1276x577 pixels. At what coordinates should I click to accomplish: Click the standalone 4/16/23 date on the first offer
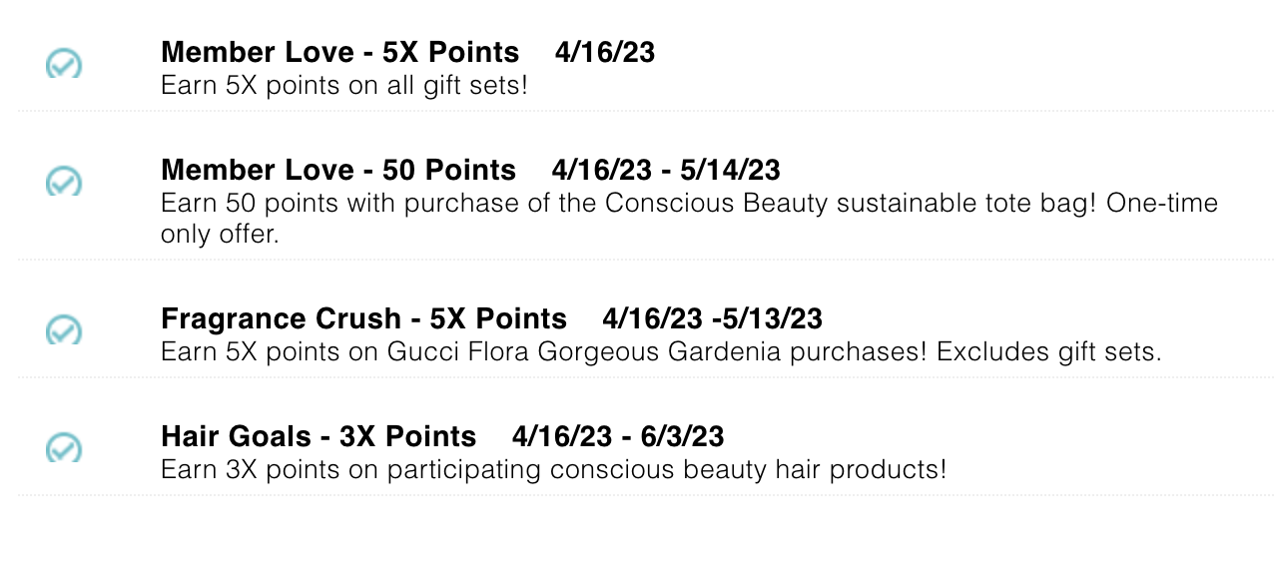click(x=605, y=52)
